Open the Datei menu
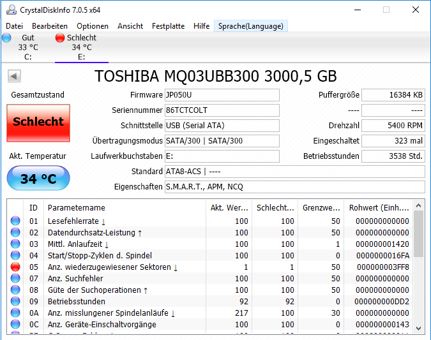 (x=14, y=26)
